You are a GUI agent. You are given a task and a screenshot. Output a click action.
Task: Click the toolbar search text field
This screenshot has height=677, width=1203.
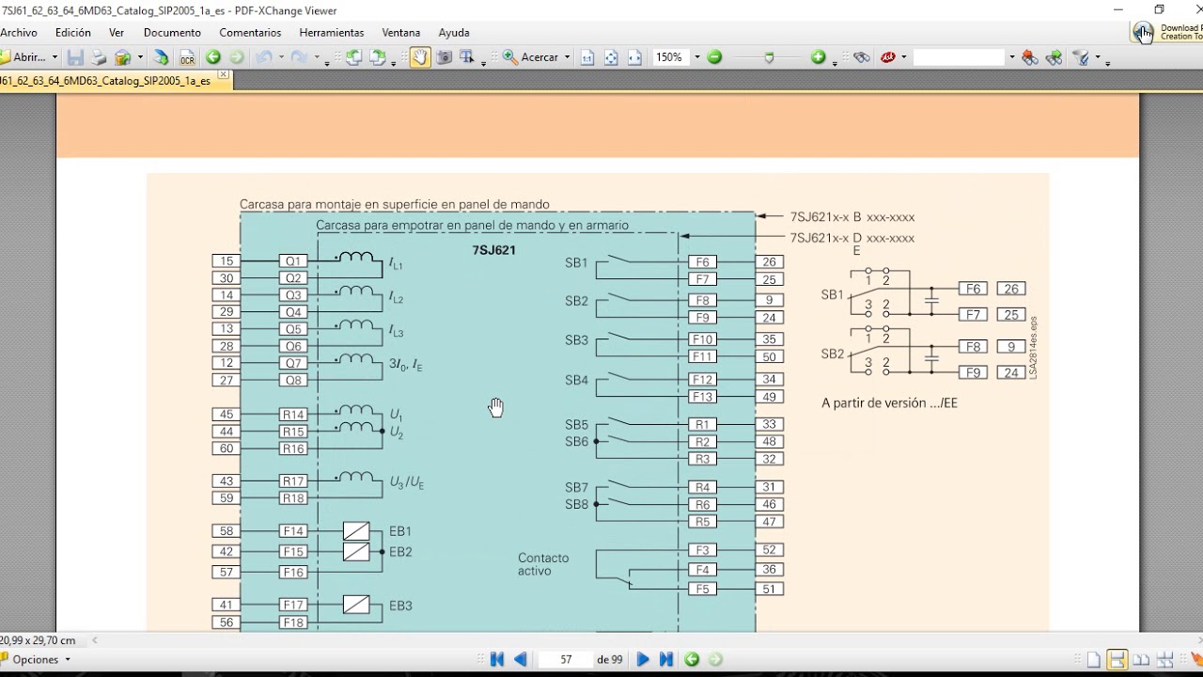[x=960, y=57]
